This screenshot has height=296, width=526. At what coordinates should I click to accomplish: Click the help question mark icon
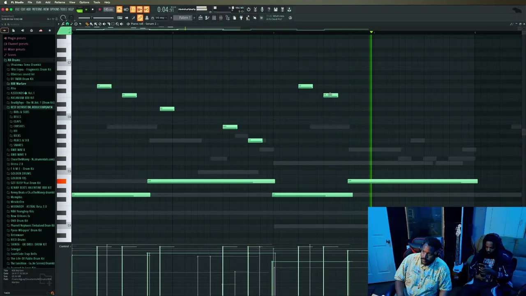[269, 9]
